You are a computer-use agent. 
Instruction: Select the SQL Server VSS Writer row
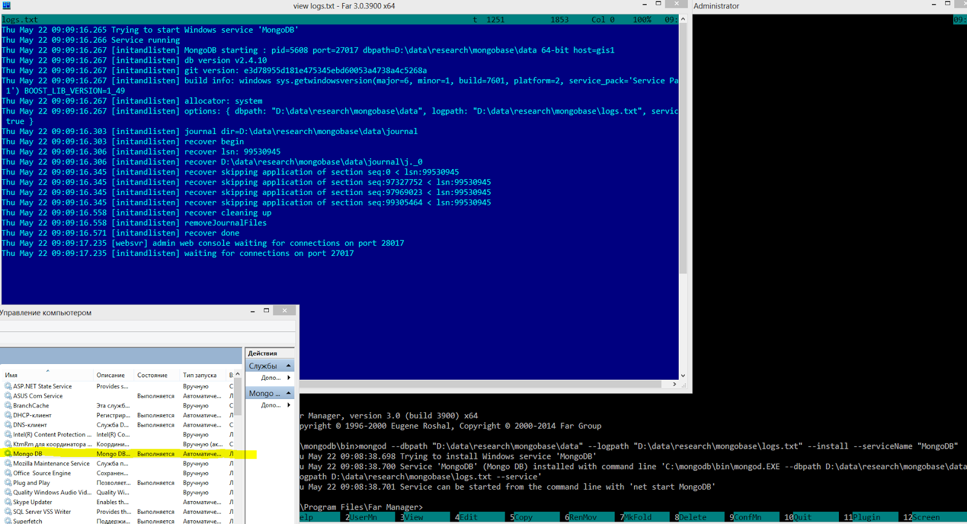[x=117, y=512]
